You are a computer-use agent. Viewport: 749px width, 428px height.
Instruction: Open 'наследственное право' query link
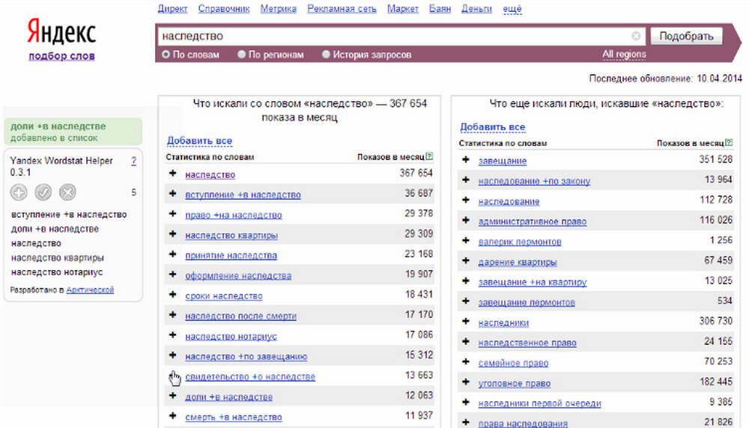(x=527, y=343)
